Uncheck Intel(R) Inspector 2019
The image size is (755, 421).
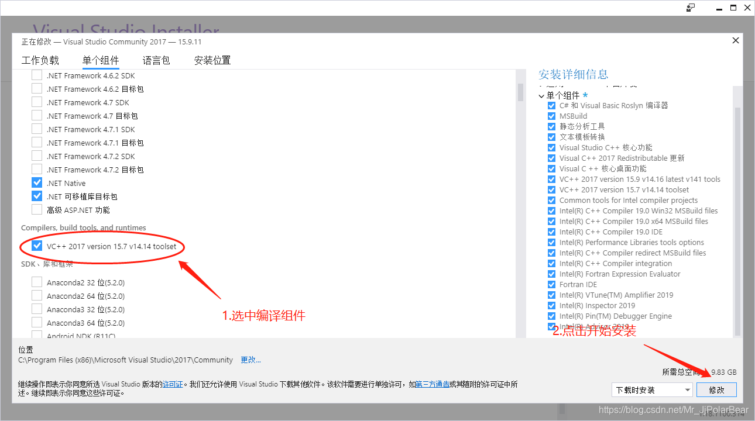pyautogui.click(x=551, y=306)
